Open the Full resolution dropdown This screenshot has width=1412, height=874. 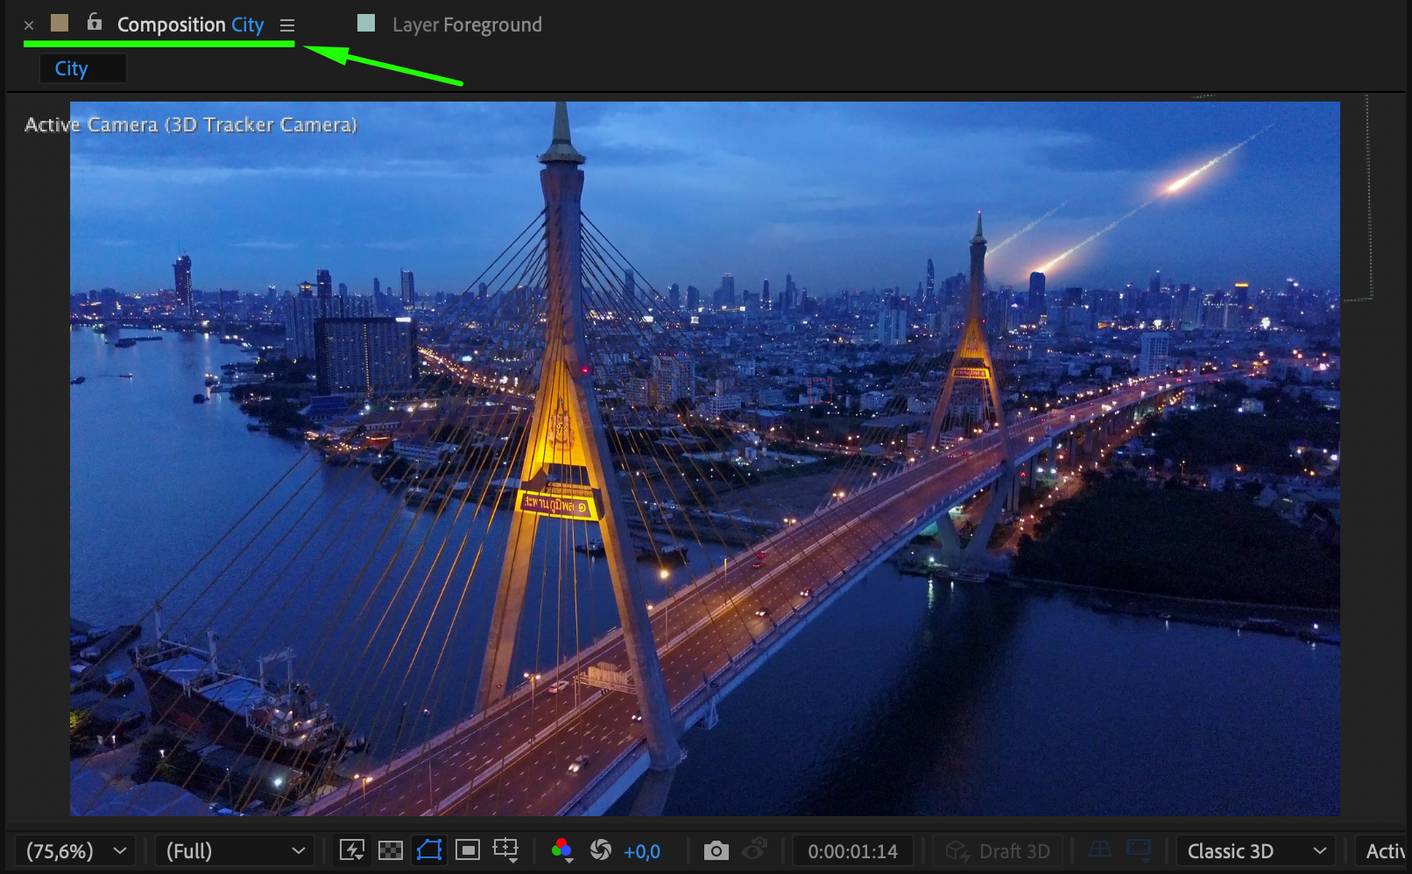[x=235, y=851]
